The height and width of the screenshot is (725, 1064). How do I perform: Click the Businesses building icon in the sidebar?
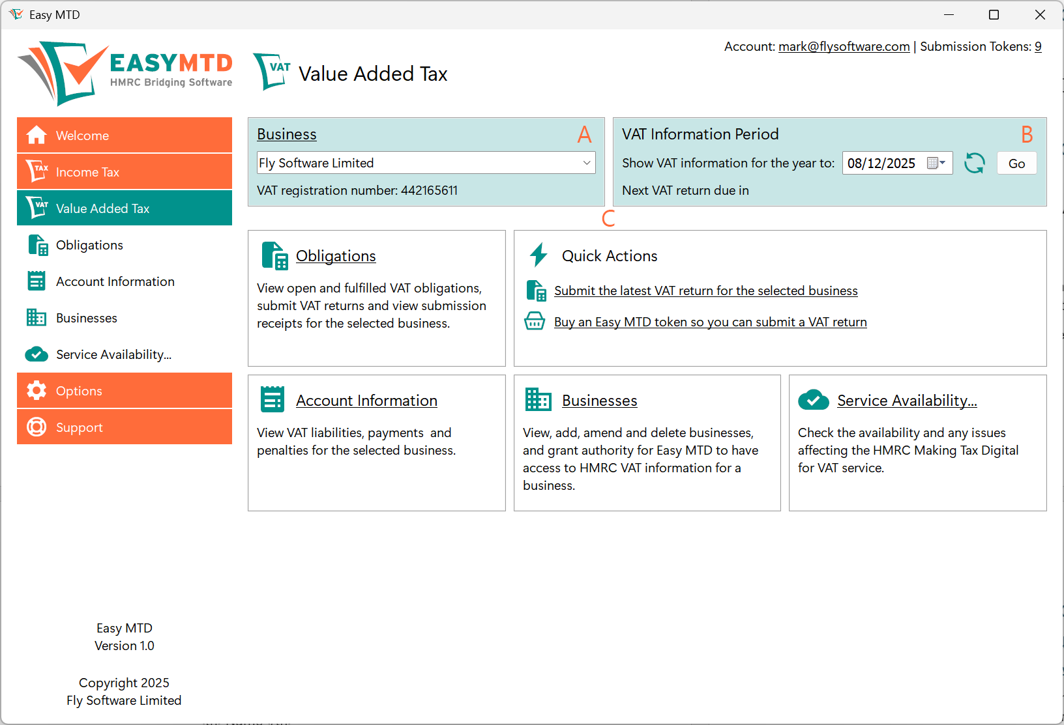tap(37, 317)
